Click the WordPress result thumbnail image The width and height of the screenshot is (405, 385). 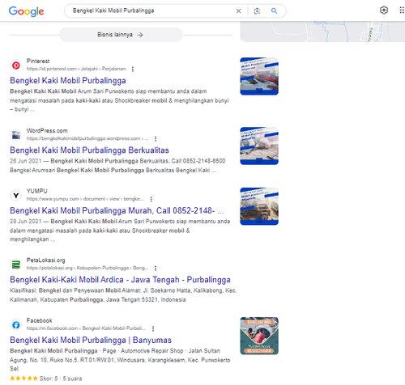click(259, 146)
